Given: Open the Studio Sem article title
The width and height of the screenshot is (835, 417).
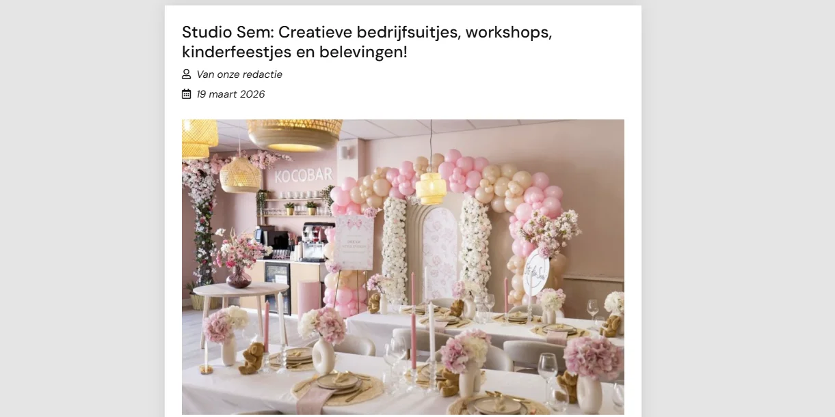Looking at the screenshot, I should [367, 42].
